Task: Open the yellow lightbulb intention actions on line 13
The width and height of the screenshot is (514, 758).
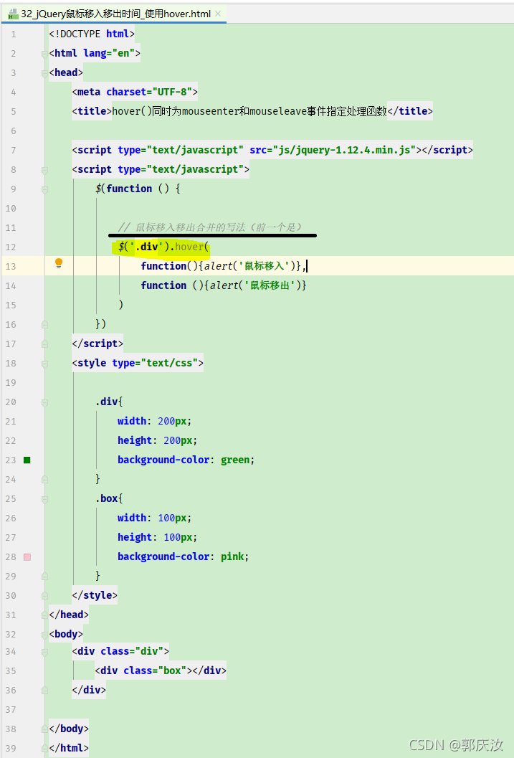Action: [59, 263]
